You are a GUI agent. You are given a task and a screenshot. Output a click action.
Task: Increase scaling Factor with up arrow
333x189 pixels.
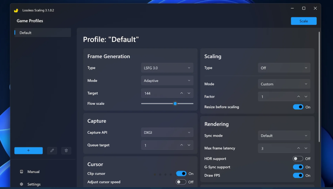click(299, 97)
